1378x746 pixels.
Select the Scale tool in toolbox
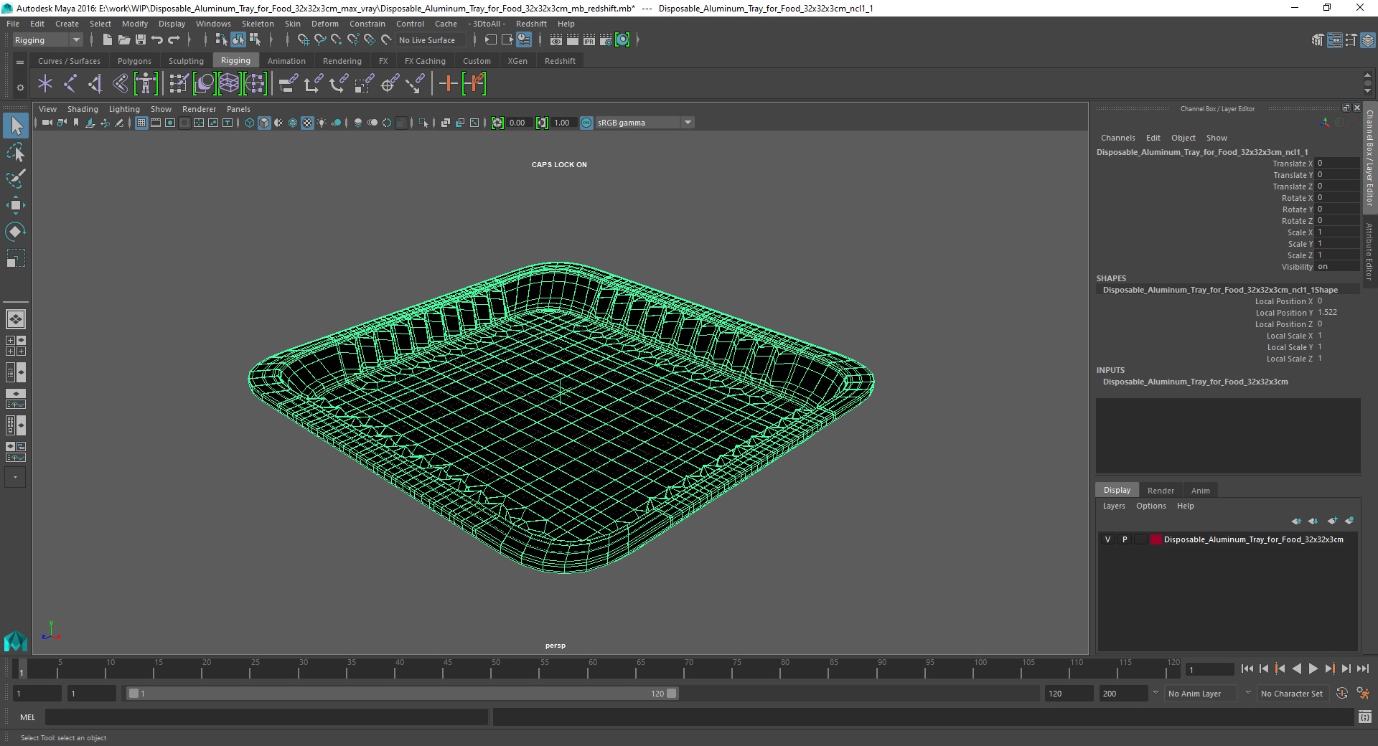coord(15,258)
